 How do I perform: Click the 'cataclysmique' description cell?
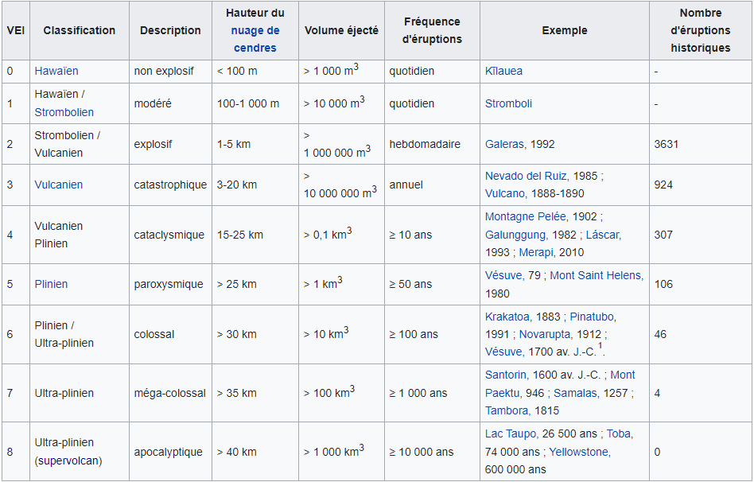pyautogui.click(x=170, y=235)
